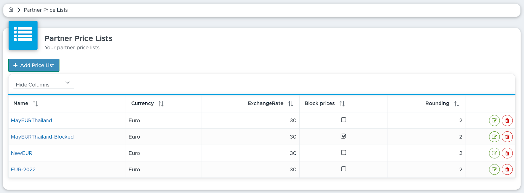This screenshot has height=193, width=524.
Task: Click exchange rate 30 in NewEUR row
Action: (293, 153)
